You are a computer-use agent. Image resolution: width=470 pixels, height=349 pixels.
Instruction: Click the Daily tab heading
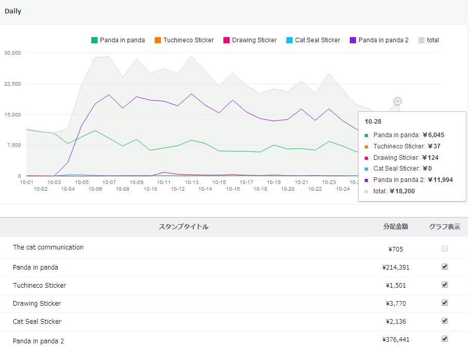(x=13, y=11)
